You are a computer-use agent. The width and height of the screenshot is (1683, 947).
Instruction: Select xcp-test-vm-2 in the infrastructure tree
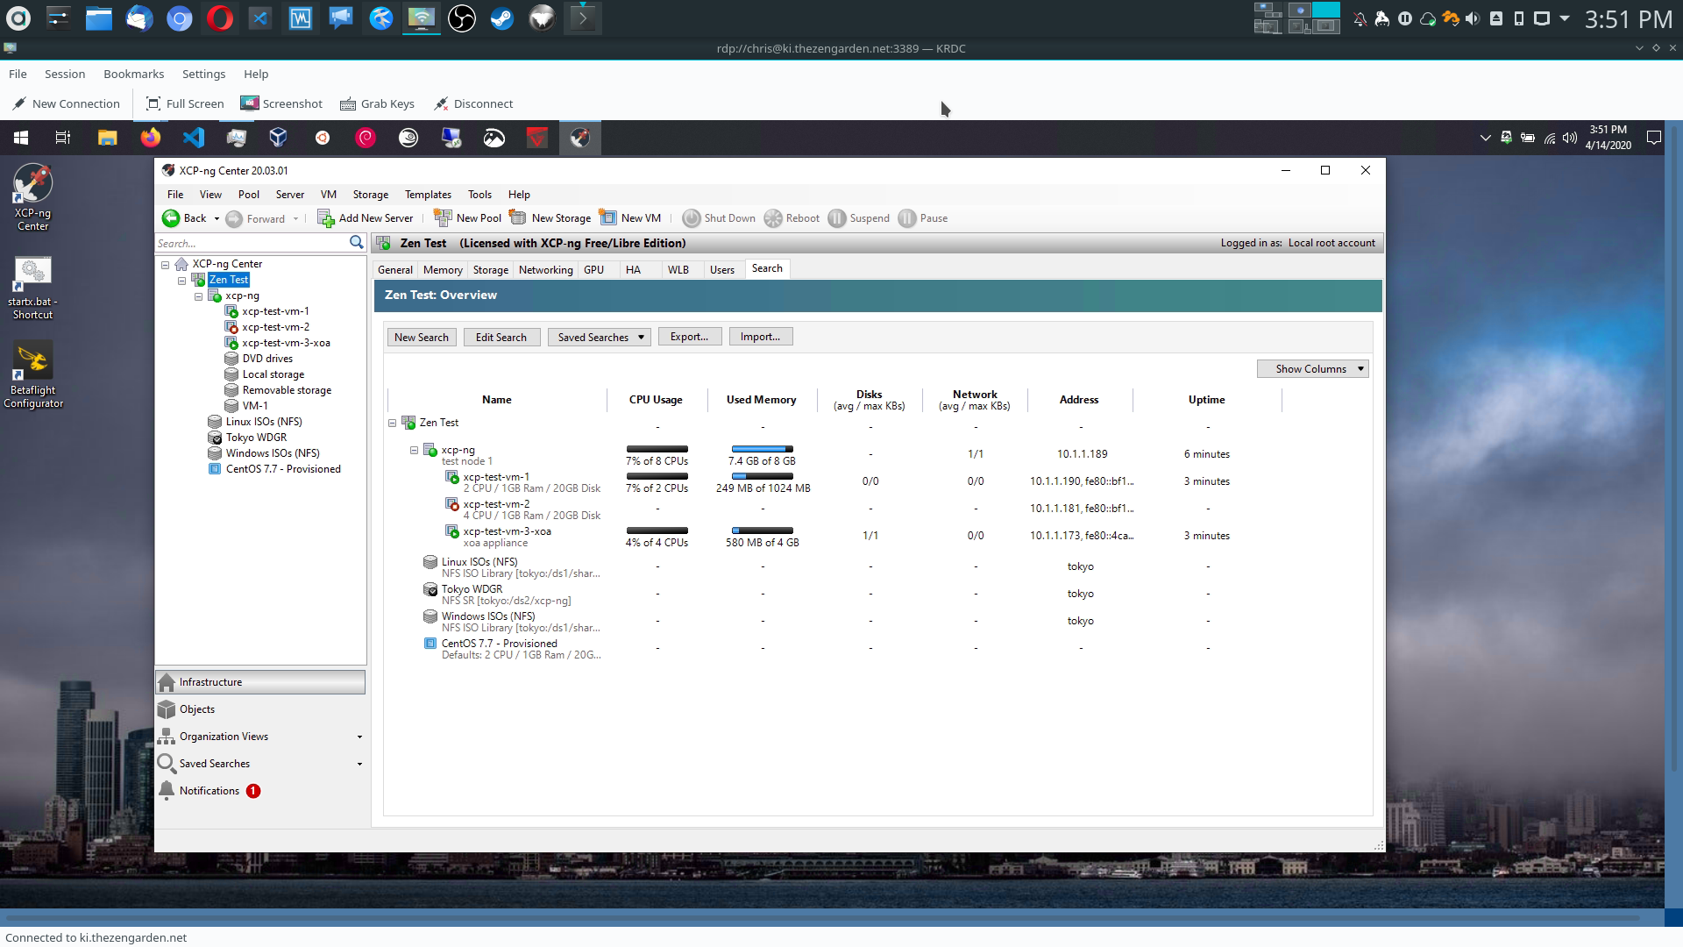pos(275,327)
